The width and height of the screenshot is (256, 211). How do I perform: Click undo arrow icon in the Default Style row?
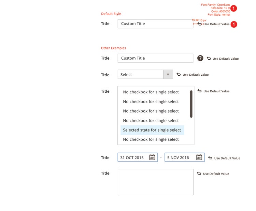tap(200, 24)
